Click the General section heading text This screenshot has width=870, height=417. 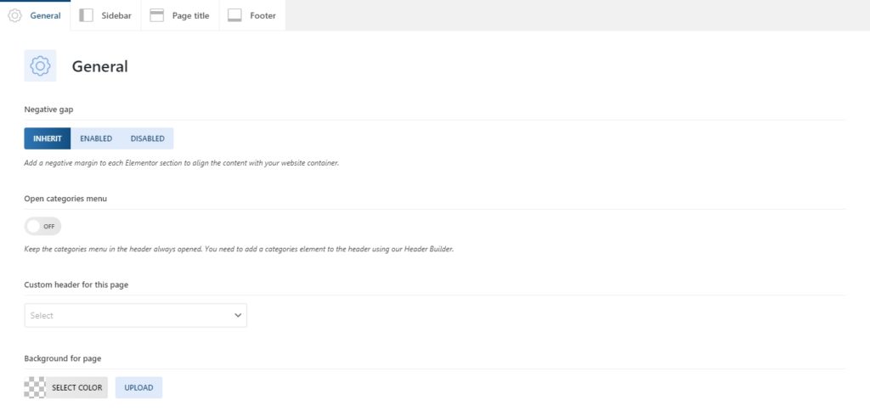coord(99,66)
